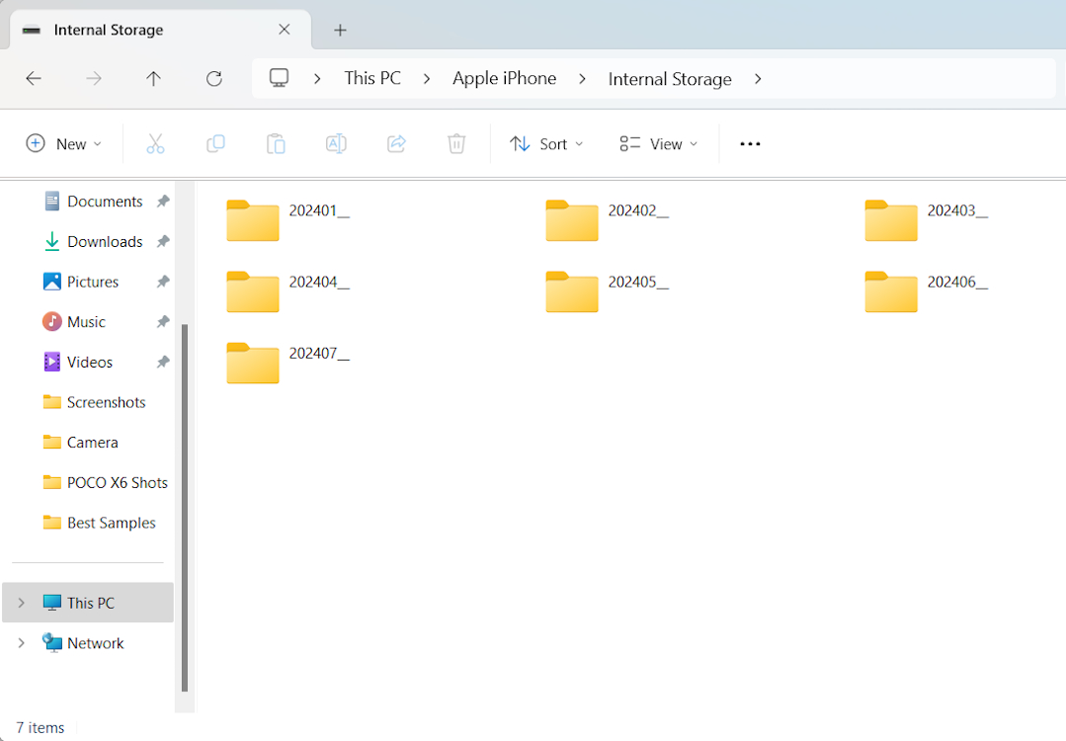This screenshot has height=741, width=1066.
Task: Select the Rename icon
Action: pyautogui.click(x=336, y=143)
